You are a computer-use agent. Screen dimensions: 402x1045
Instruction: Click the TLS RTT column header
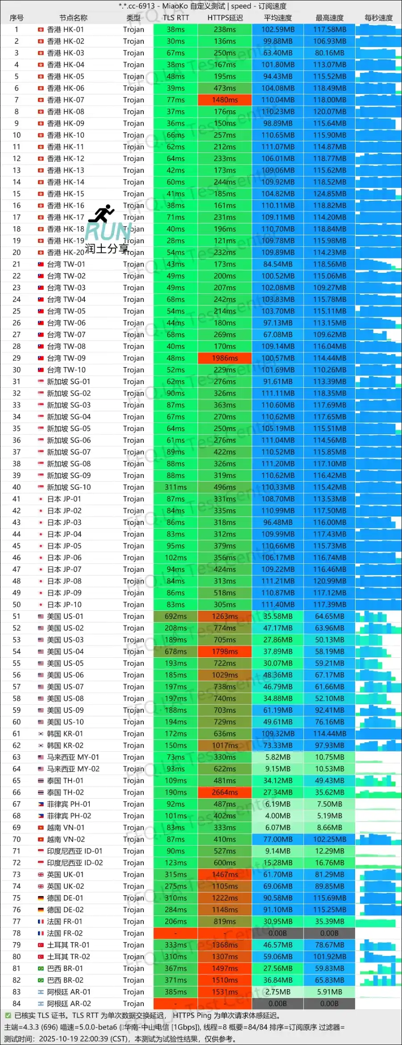point(176,18)
